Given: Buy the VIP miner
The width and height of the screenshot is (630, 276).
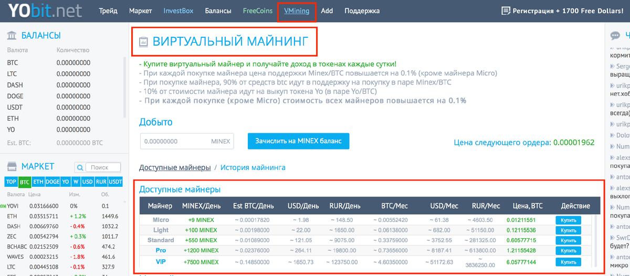Looking at the screenshot, I should click(569, 262).
